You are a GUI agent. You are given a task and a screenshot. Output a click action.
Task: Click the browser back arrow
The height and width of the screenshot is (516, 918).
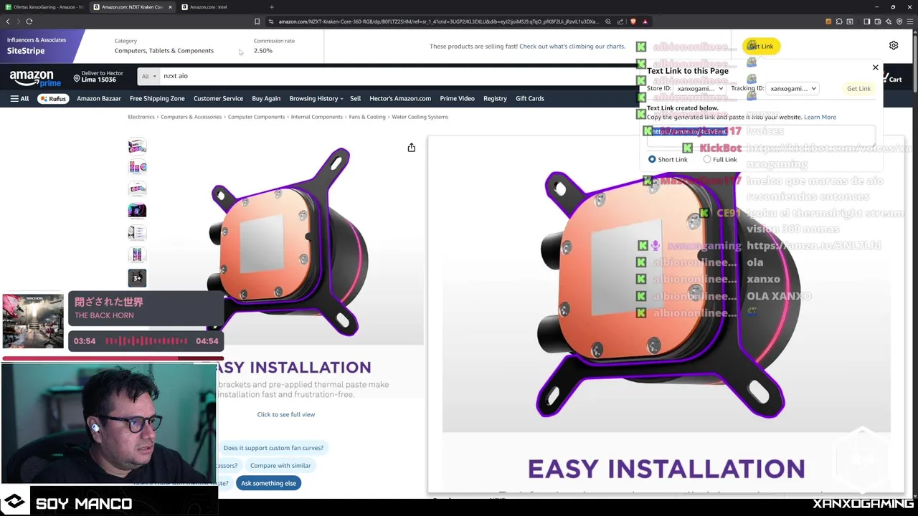click(8, 21)
